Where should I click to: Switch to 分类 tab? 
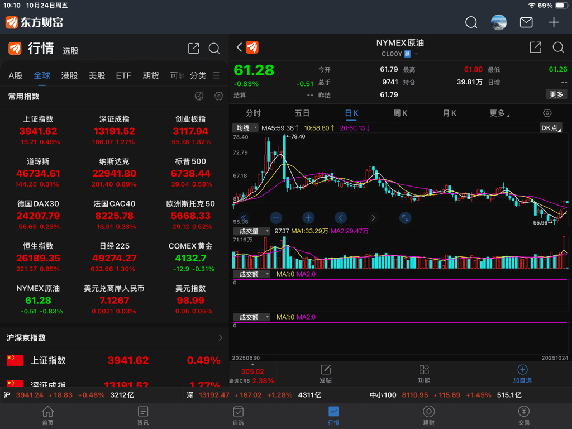(x=198, y=75)
